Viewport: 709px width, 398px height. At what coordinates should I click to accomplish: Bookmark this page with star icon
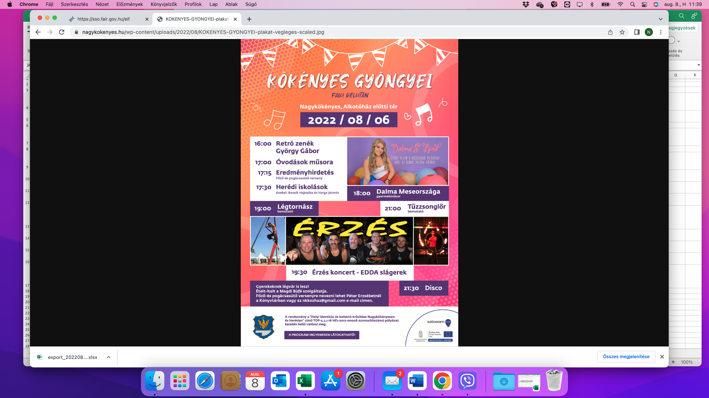pyautogui.click(x=622, y=32)
